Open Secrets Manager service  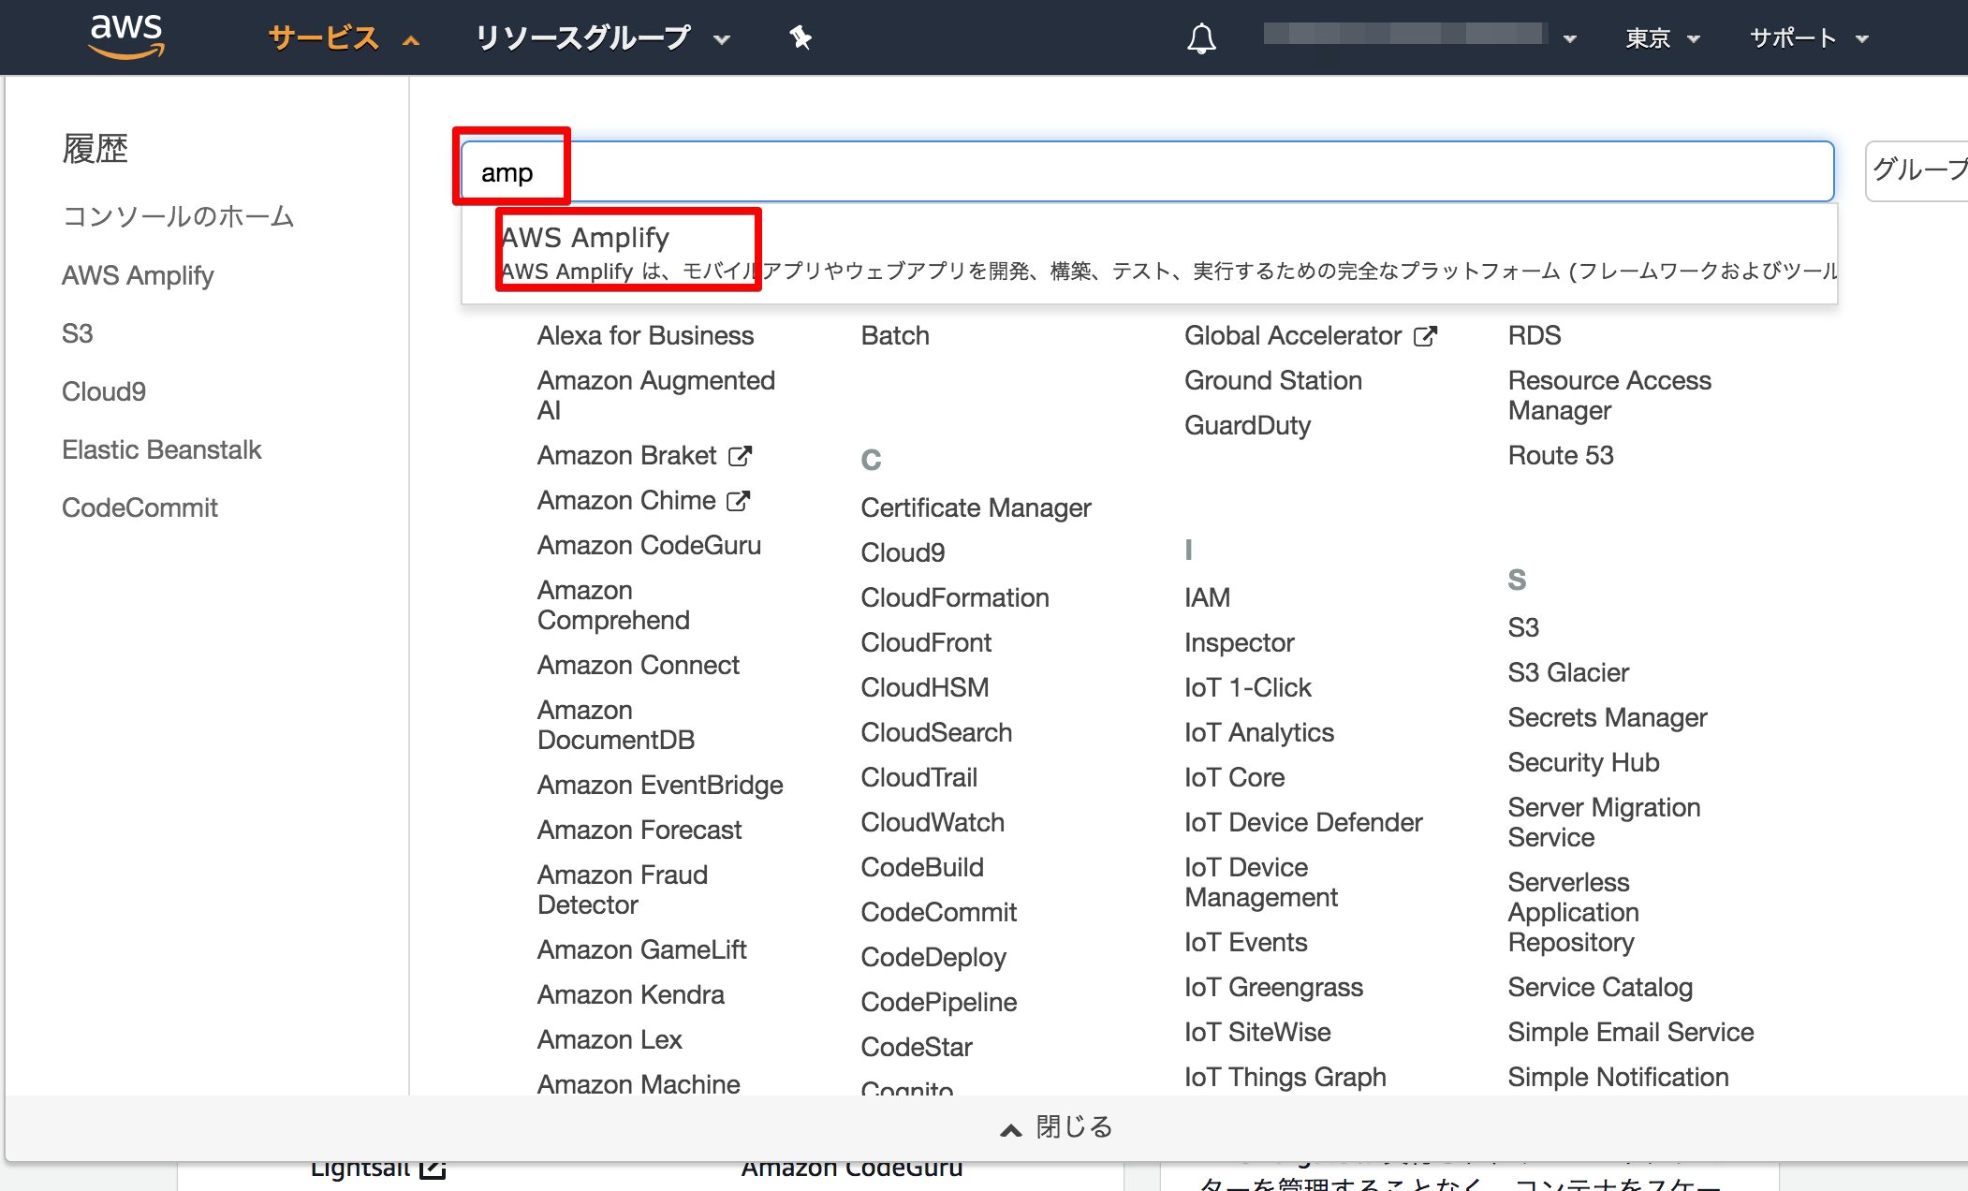tap(1608, 717)
